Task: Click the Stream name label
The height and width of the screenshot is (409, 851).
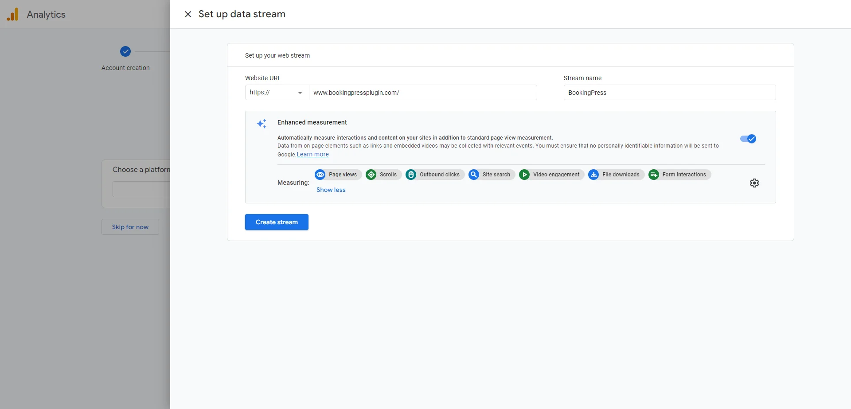Action: coord(582,78)
